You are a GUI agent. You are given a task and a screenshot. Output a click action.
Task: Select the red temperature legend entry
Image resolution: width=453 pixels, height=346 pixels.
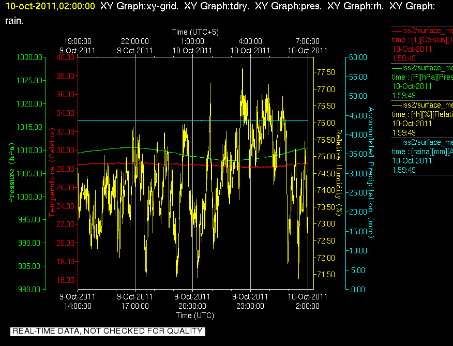click(422, 44)
